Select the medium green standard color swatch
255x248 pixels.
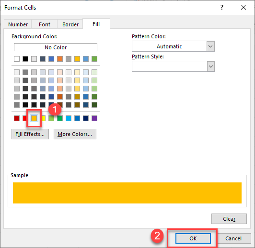click(x=60, y=118)
